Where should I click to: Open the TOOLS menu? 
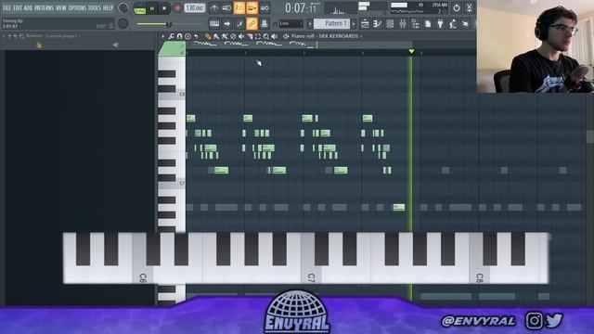[95, 7]
